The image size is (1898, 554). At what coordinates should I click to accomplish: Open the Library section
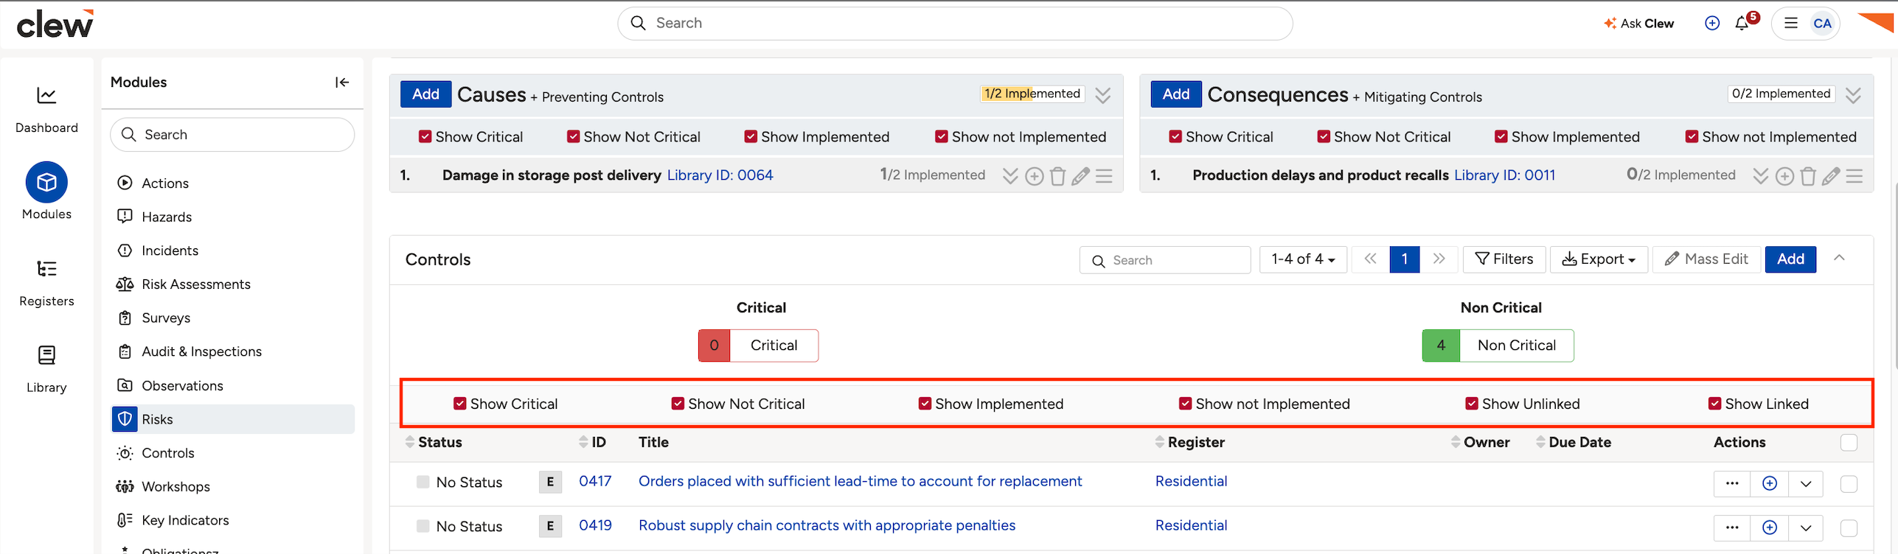pyautogui.click(x=46, y=369)
